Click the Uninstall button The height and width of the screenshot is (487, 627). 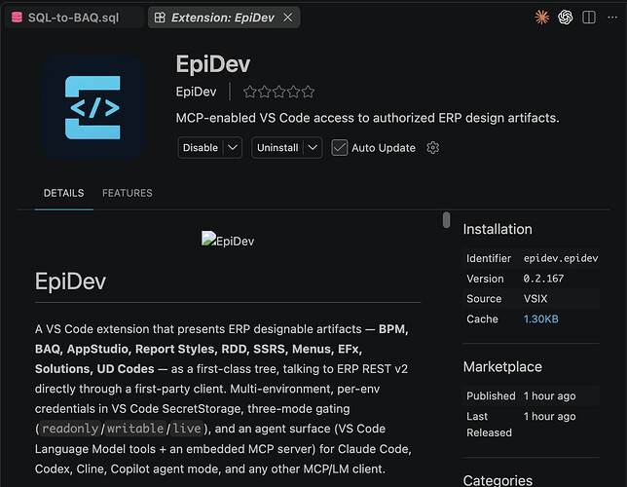[x=277, y=148]
